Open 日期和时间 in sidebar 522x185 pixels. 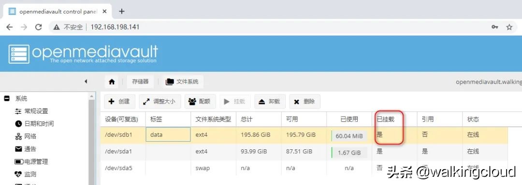click(34, 124)
